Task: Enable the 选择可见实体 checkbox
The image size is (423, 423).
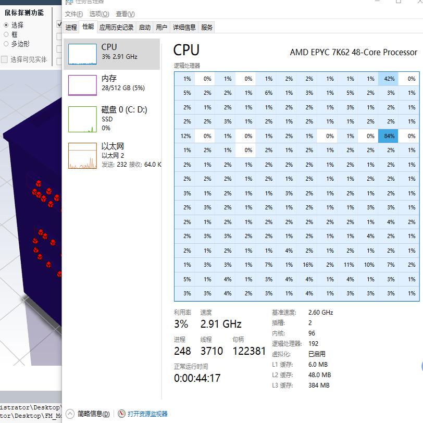Action: 5,59
